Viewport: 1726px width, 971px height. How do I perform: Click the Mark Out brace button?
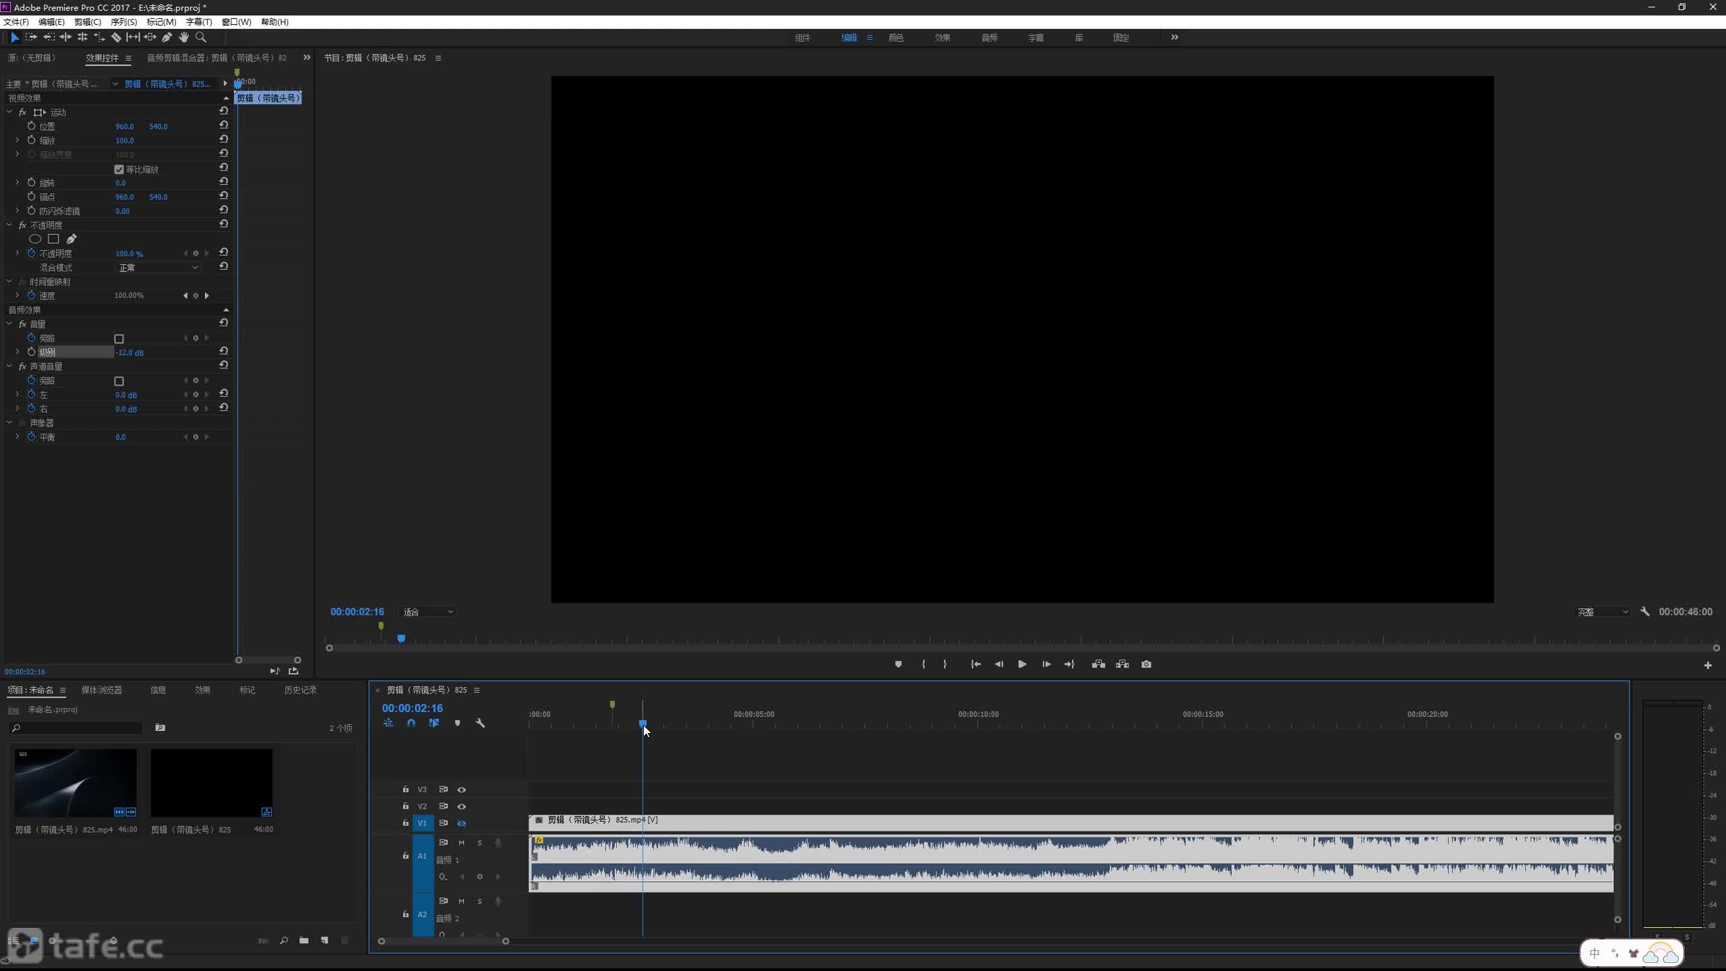tap(945, 664)
